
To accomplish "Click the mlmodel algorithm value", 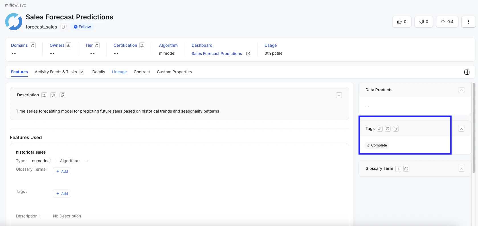I will (x=167, y=53).
